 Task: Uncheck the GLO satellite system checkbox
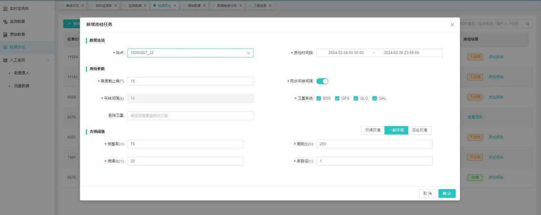pos(356,98)
